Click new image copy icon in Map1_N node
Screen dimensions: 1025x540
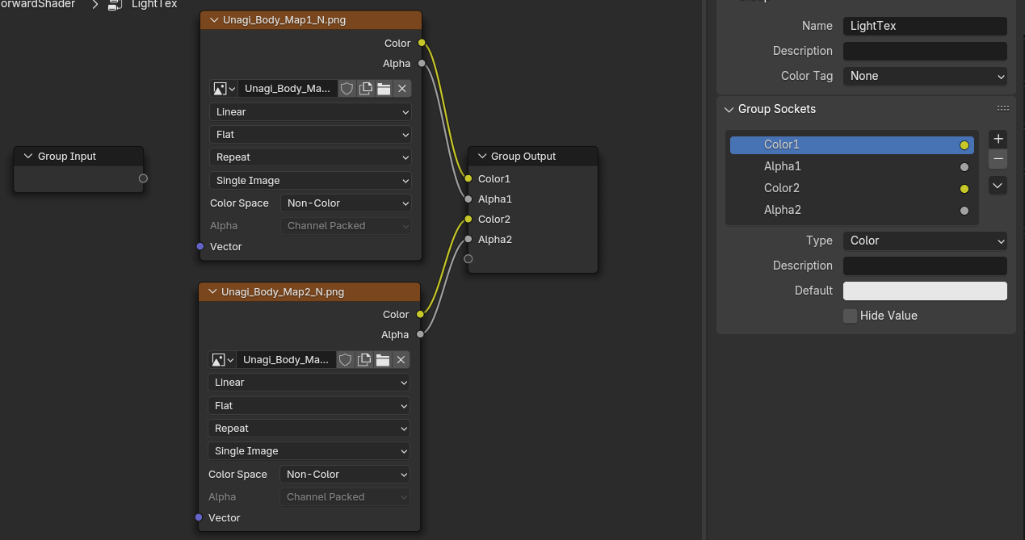[x=365, y=89]
